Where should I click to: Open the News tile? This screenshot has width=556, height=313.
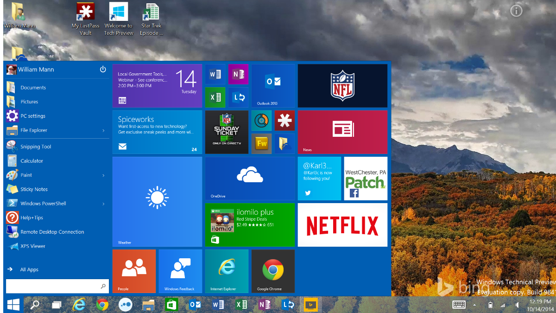[x=342, y=132]
